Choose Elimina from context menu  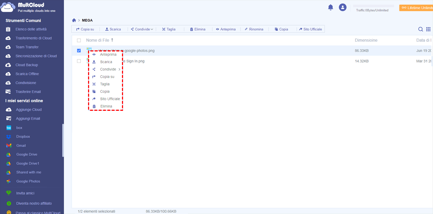(105, 106)
